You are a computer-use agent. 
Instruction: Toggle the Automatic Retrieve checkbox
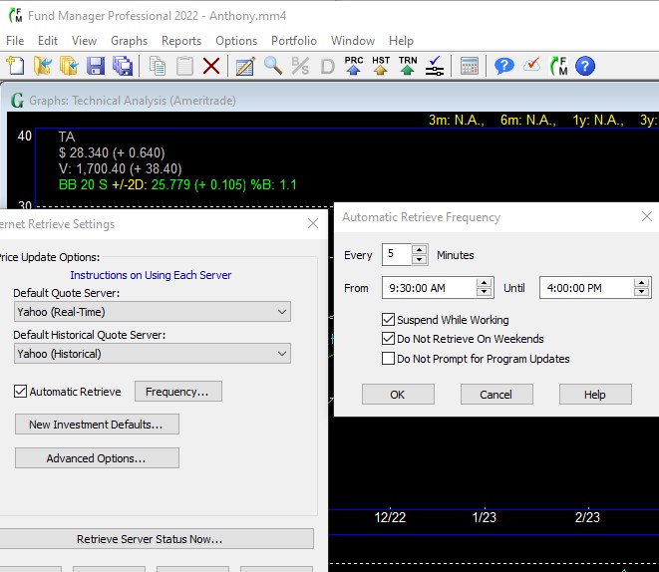tap(20, 392)
